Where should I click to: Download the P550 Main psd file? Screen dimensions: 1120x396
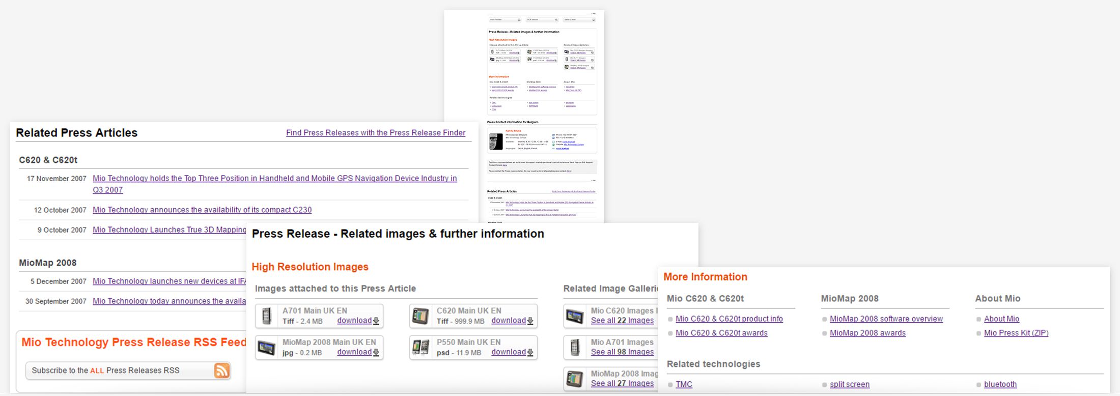point(509,352)
